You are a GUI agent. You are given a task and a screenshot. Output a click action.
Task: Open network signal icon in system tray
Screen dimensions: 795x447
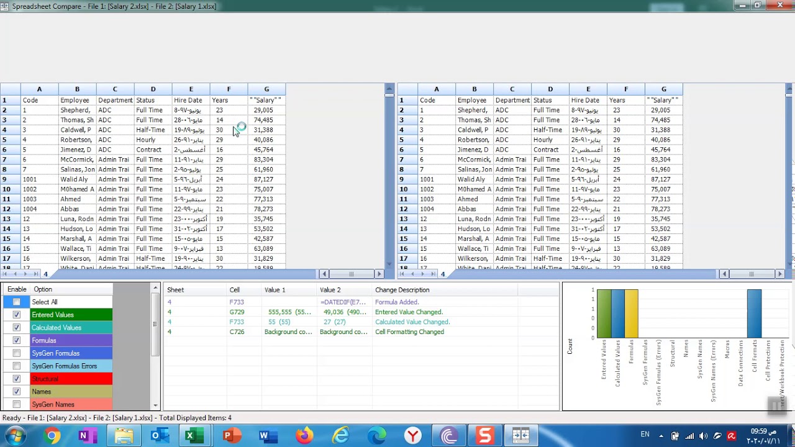[689, 436]
